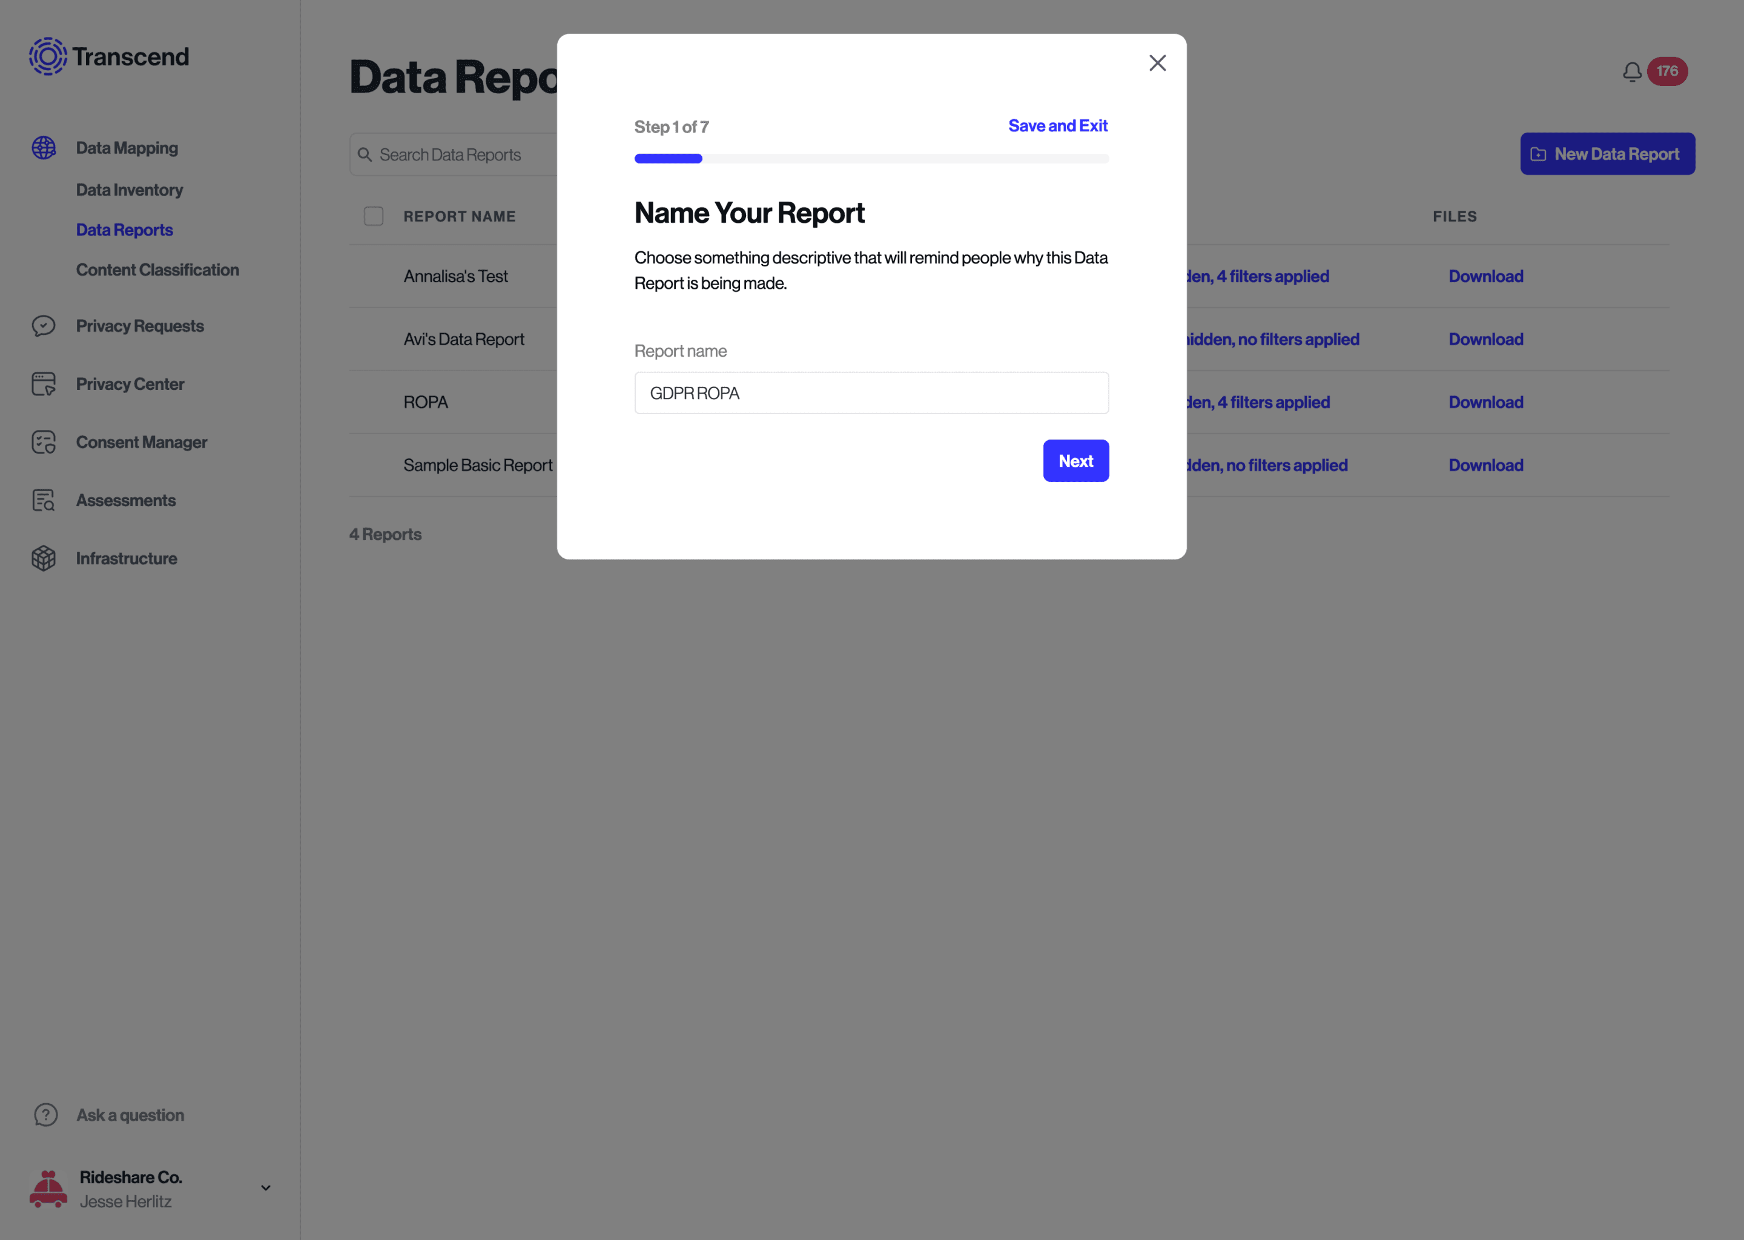The height and width of the screenshot is (1240, 1744).
Task: Open the Infrastructure sidebar icon
Action: point(47,558)
